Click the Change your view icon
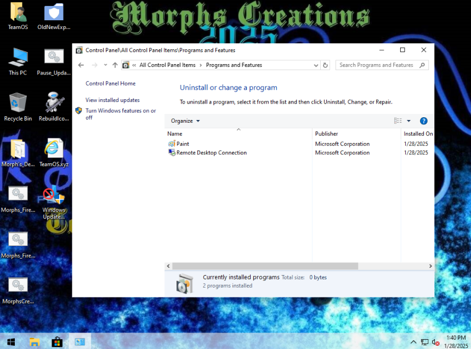This screenshot has height=349, width=471. click(398, 121)
